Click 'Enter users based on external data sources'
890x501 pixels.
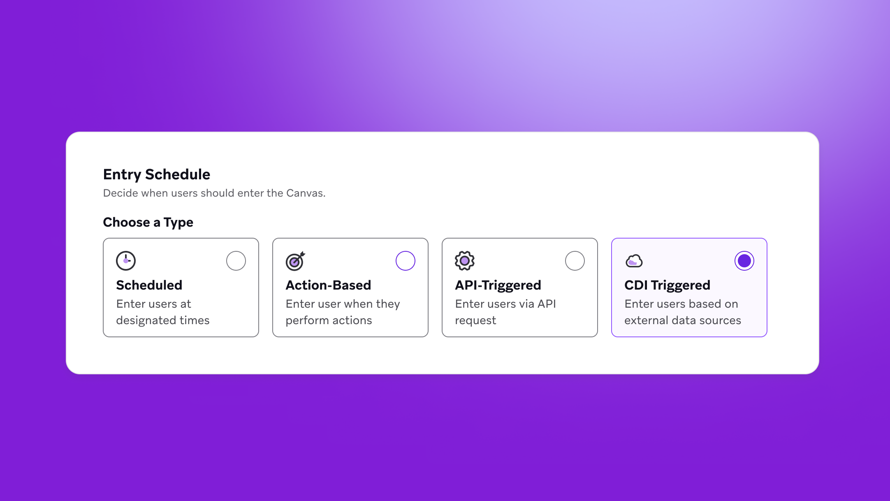[x=683, y=312]
